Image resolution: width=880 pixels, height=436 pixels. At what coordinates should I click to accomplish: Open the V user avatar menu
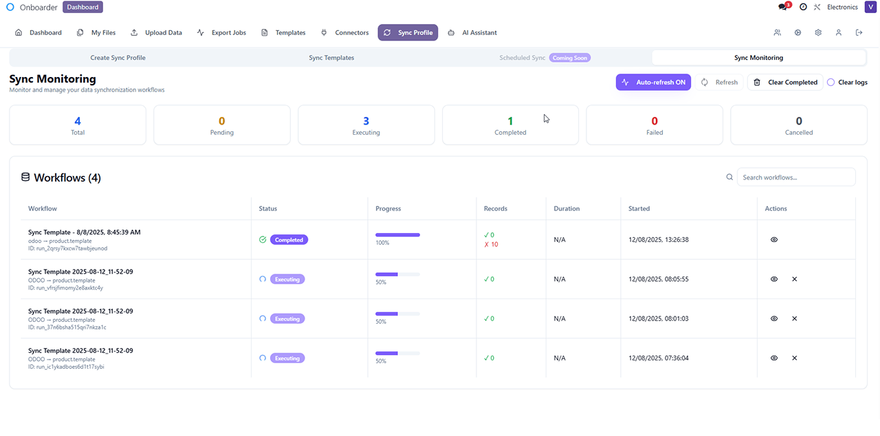click(870, 8)
